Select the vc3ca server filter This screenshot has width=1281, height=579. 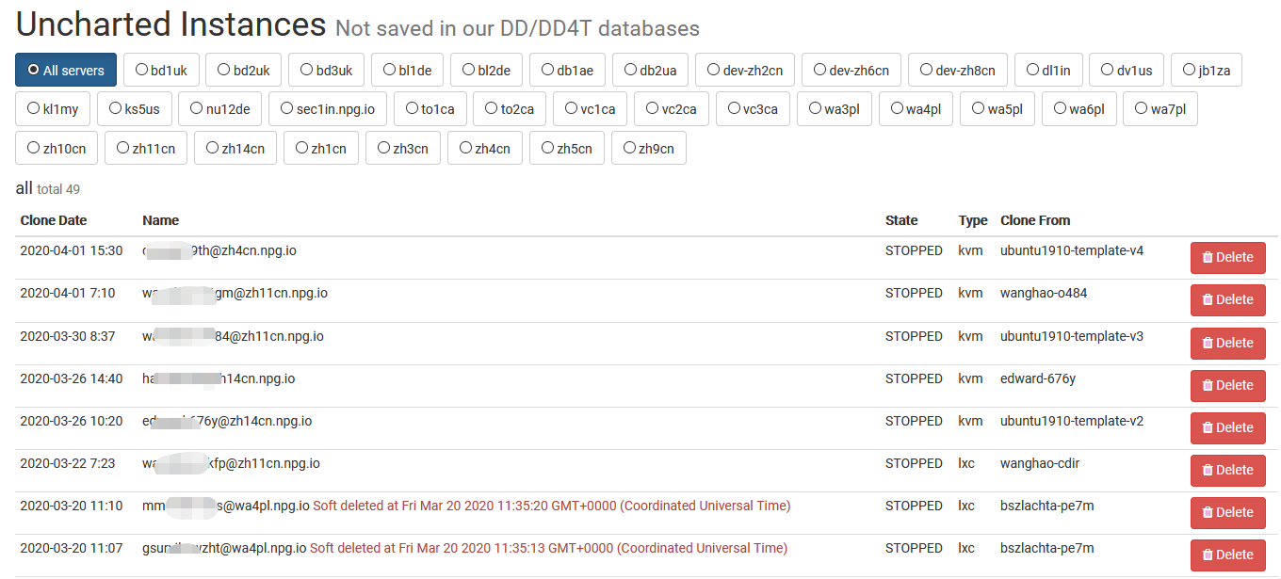[x=754, y=109]
